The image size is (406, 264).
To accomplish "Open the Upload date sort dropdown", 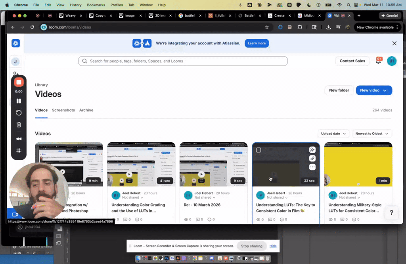I will (x=333, y=134).
